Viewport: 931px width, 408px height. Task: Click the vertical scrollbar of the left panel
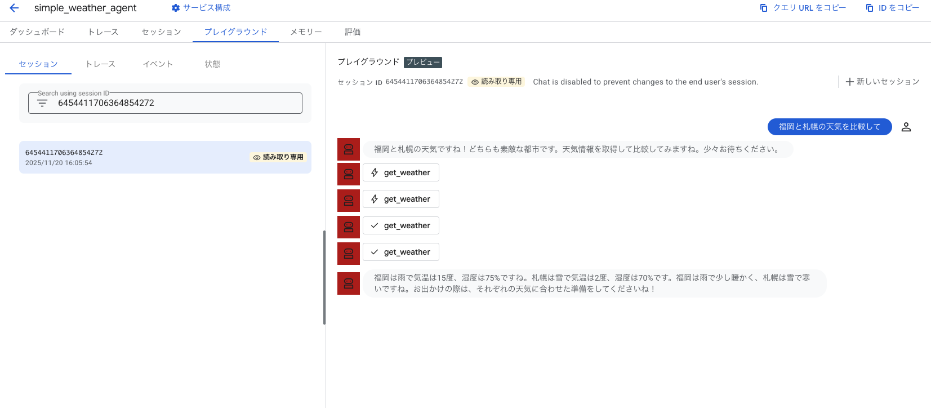pyautogui.click(x=324, y=277)
